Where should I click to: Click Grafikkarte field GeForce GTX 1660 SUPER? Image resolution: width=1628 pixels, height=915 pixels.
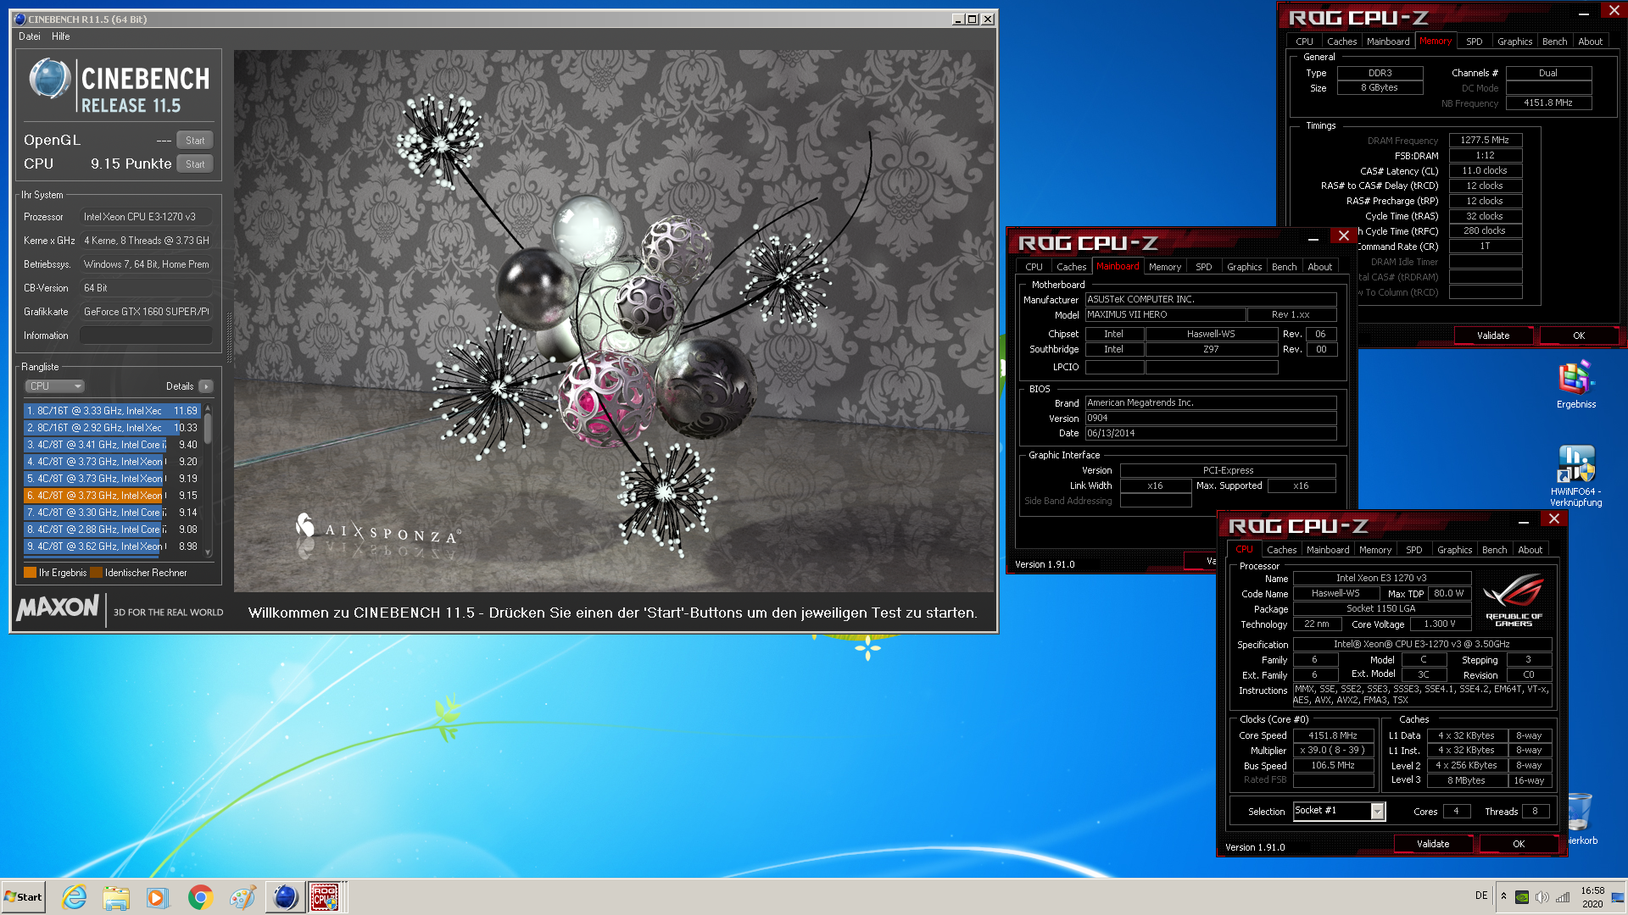coord(146,312)
